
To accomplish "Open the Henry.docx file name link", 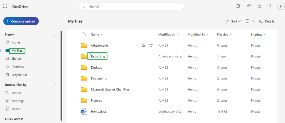I will point(99,112).
